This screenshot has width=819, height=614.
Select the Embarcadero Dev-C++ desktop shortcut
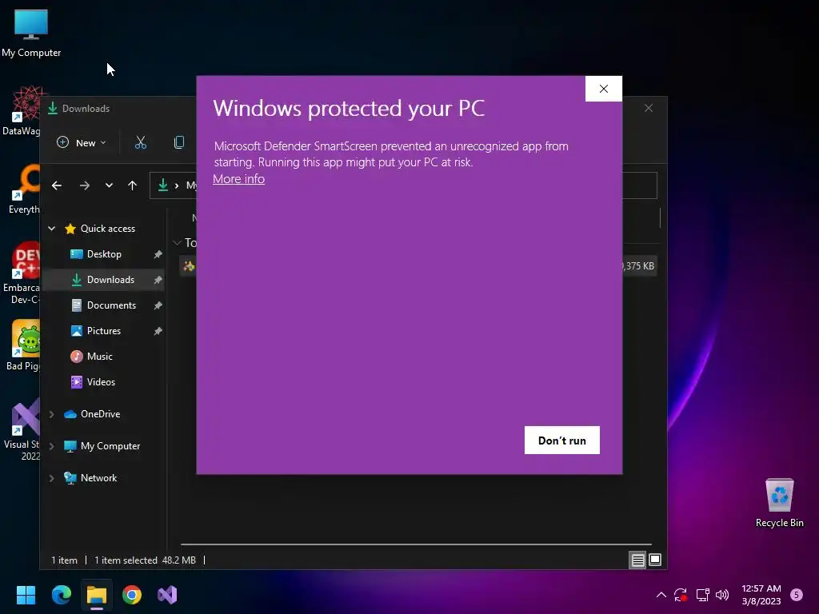point(22,273)
